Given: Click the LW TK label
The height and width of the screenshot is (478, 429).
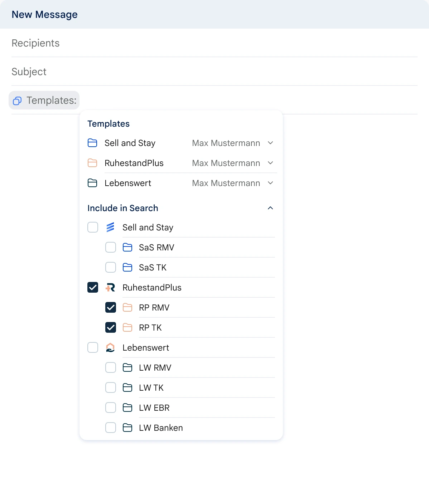Looking at the screenshot, I should (x=151, y=387).
